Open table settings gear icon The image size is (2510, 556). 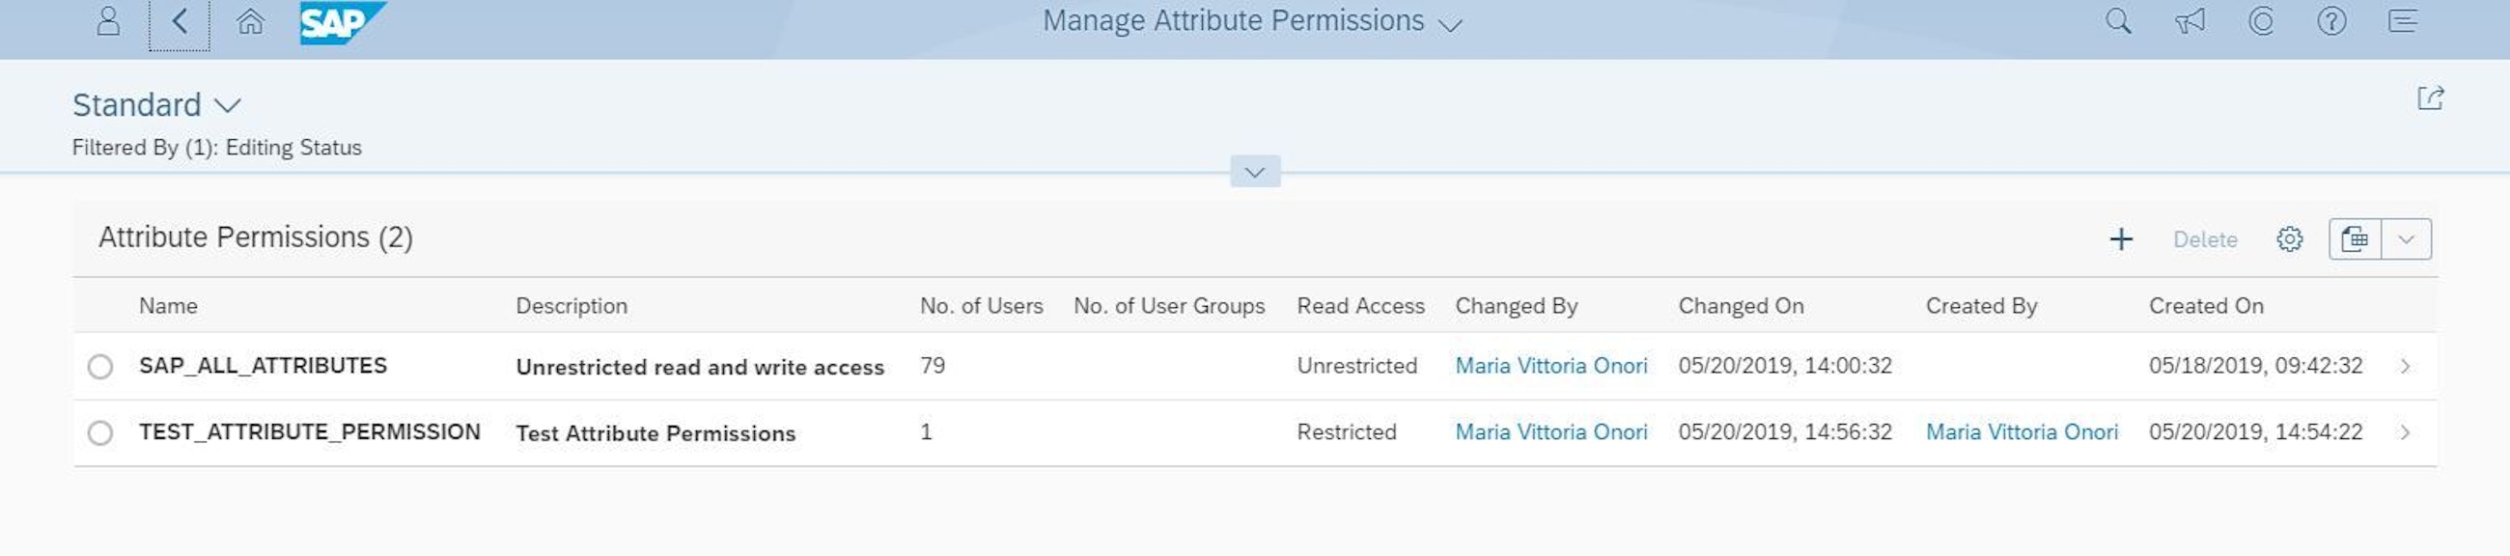coord(2290,239)
